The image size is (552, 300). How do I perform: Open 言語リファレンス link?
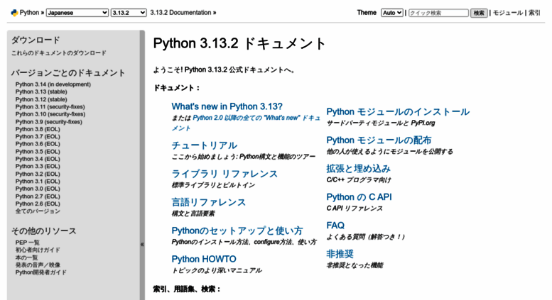point(209,202)
